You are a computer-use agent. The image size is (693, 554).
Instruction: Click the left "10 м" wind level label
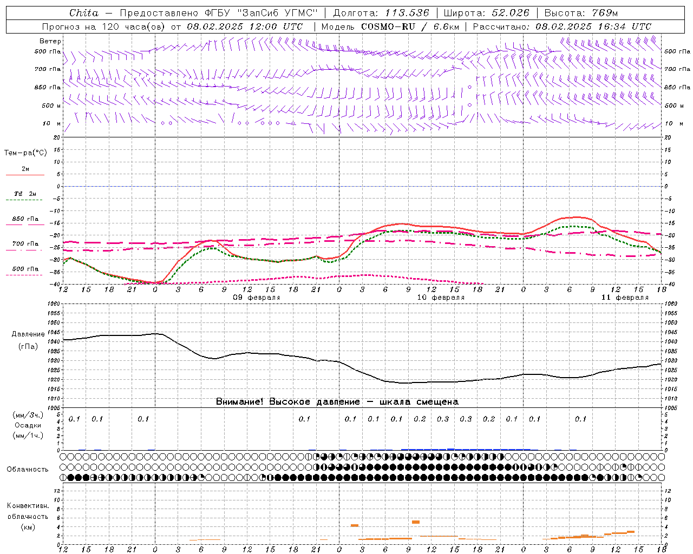coord(51,123)
